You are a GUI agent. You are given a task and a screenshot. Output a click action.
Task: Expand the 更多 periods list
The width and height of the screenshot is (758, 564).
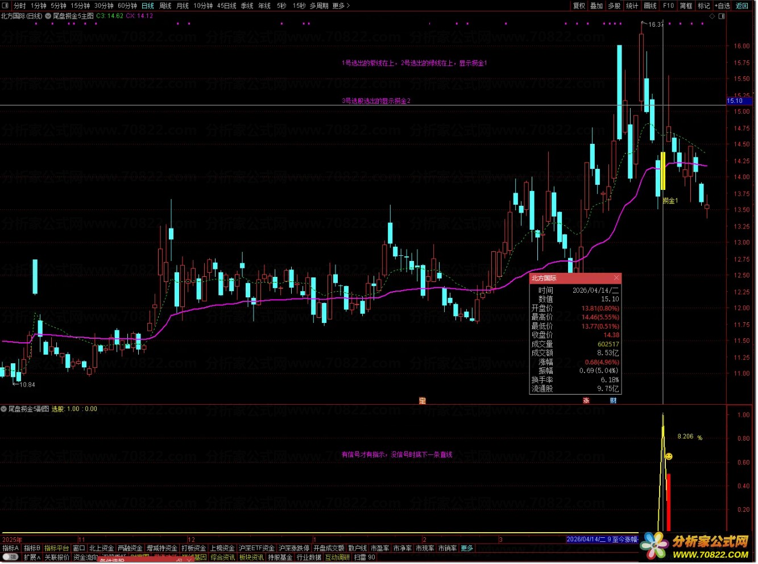(x=341, y=6)
